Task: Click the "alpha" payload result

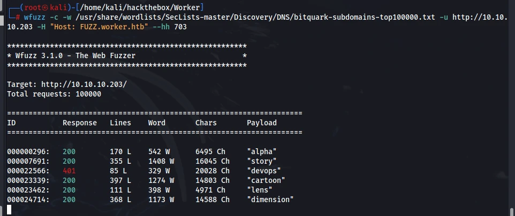Action: tap(262, 151)
